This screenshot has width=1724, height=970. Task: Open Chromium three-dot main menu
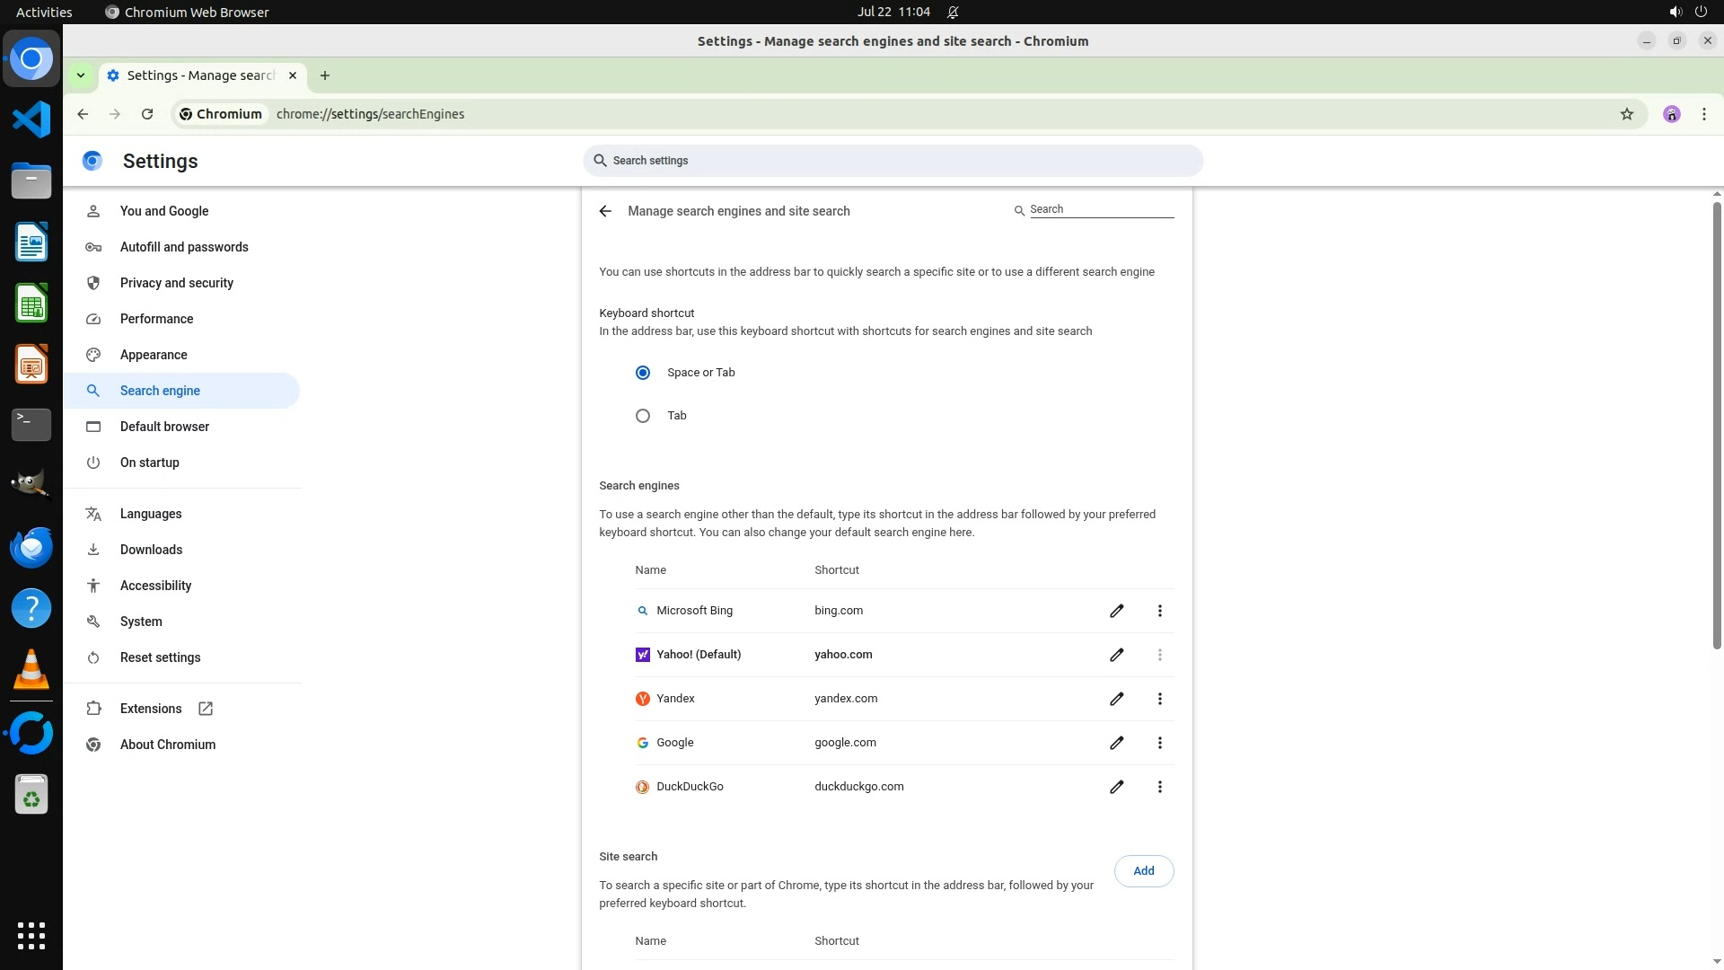point(1703,114)
